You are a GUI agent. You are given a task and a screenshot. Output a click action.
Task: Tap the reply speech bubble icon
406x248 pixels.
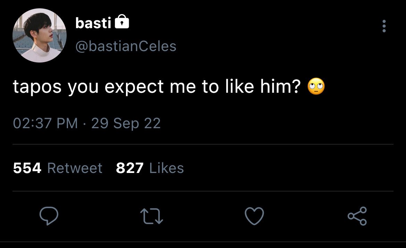coord(49,216)
